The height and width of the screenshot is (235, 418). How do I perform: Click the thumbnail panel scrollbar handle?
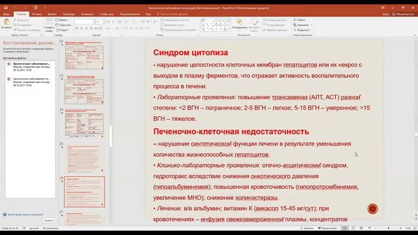(110, 136)
